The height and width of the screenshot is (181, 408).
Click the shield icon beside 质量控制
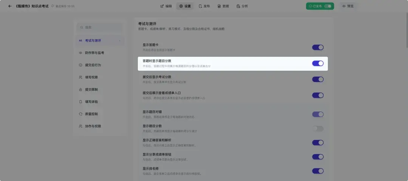click(80, 114)
